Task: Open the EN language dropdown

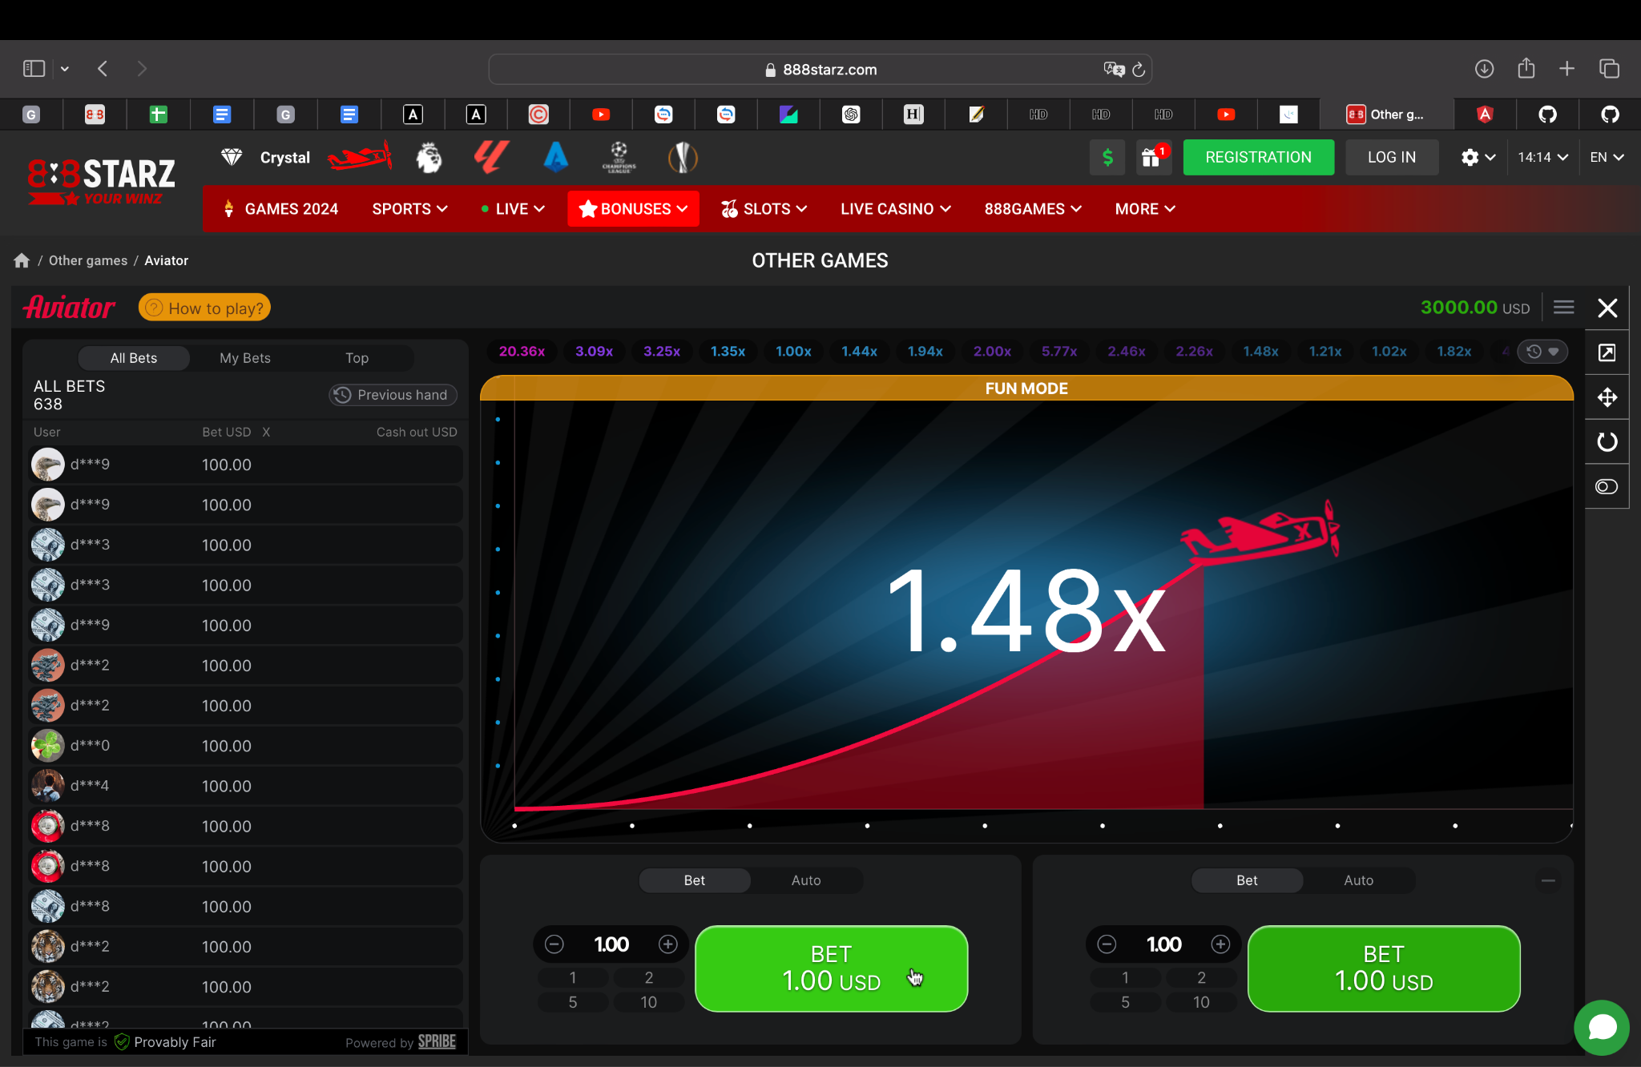Action: tap(1606, 157)
